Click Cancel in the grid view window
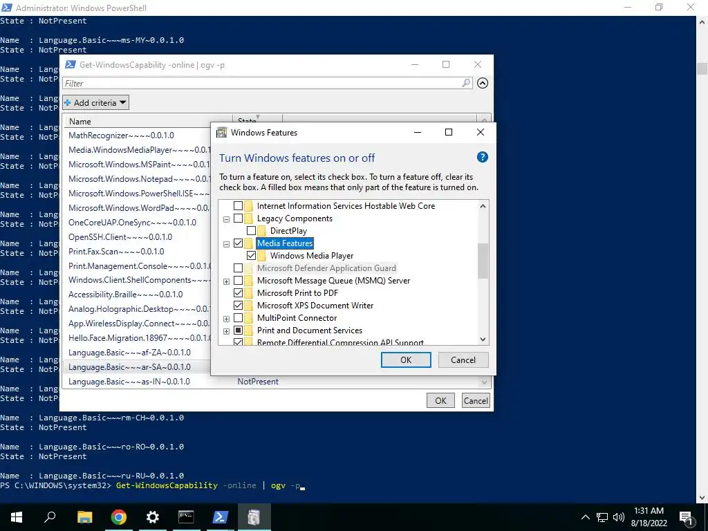This screenshot has width=708, height=531. click(x=476, y=400)
